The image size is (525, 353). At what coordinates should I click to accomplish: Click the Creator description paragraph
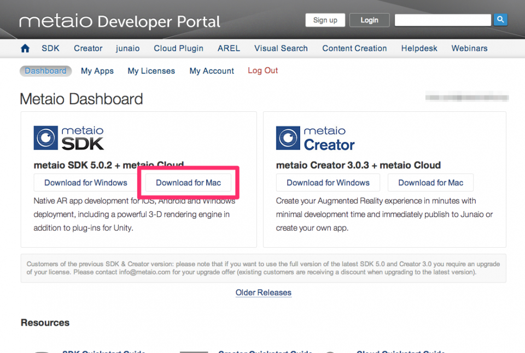(x=384, y=214)
